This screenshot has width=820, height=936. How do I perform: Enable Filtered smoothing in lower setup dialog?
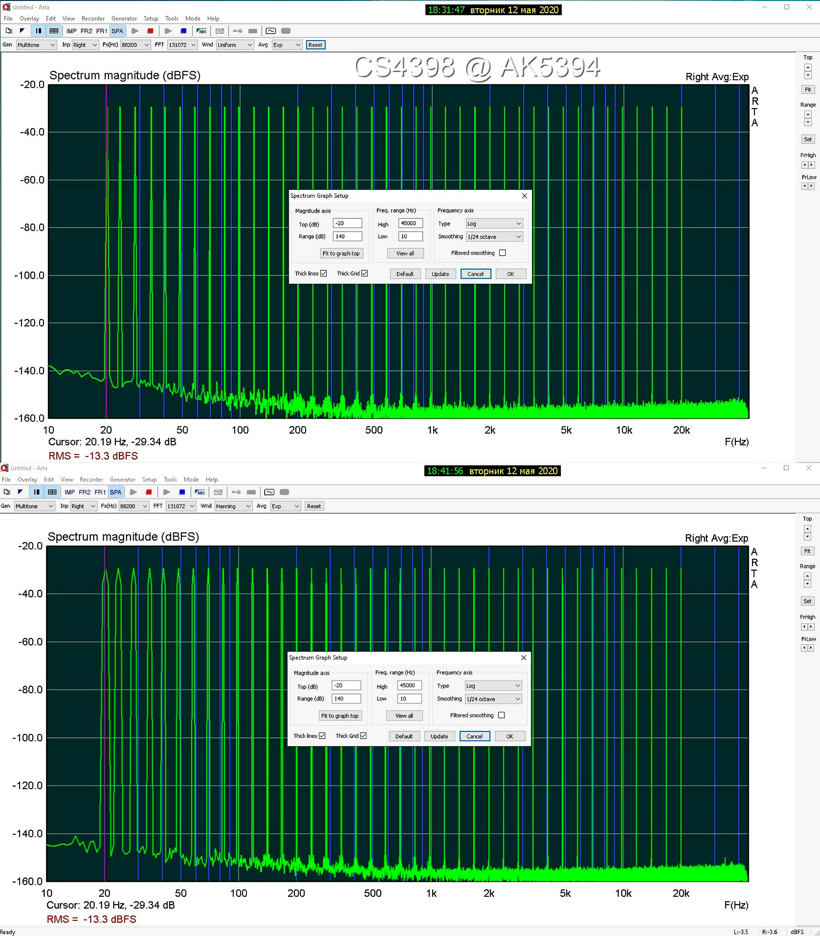pos(502,715)
